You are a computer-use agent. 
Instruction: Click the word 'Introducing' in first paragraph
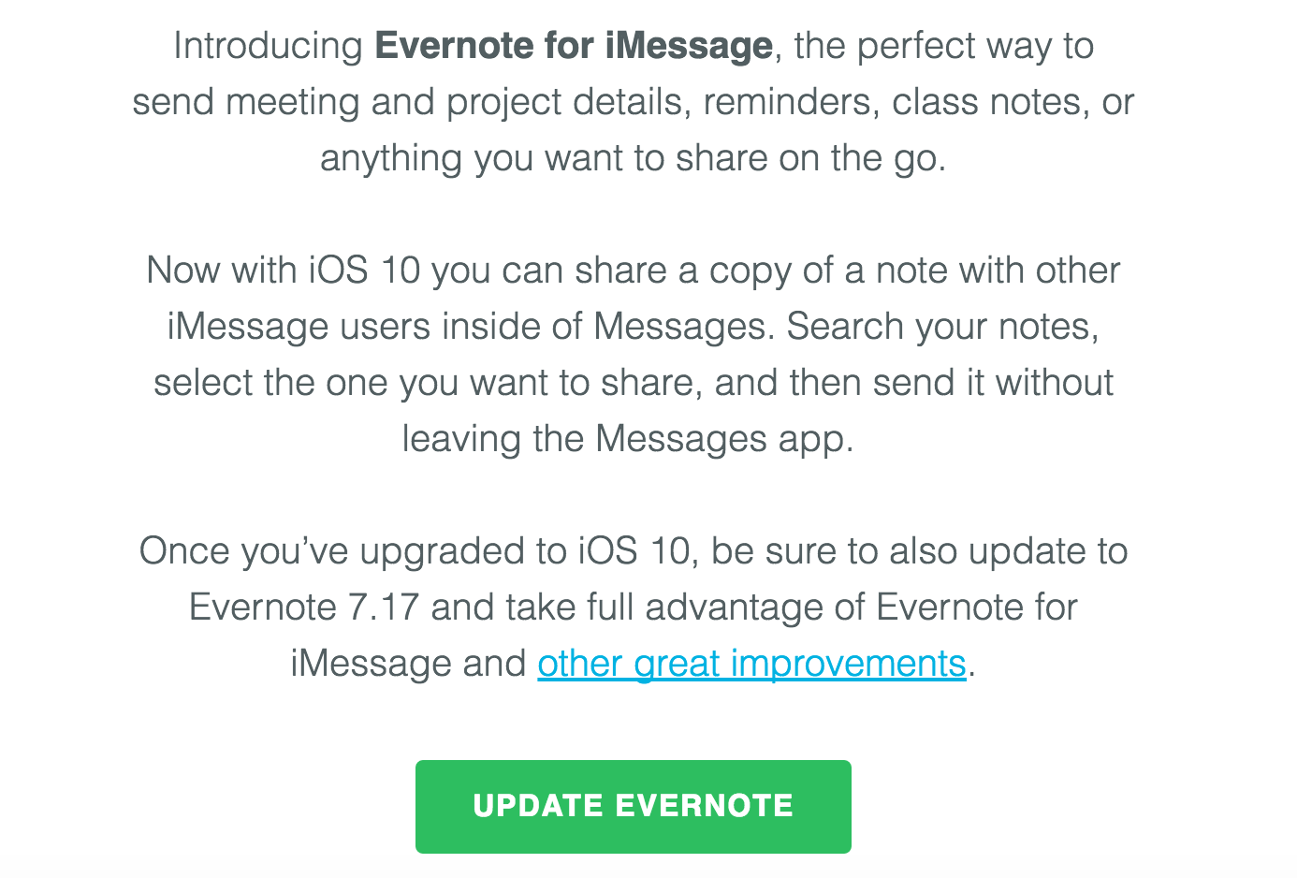pyautogui.click(x=269, y=46)
